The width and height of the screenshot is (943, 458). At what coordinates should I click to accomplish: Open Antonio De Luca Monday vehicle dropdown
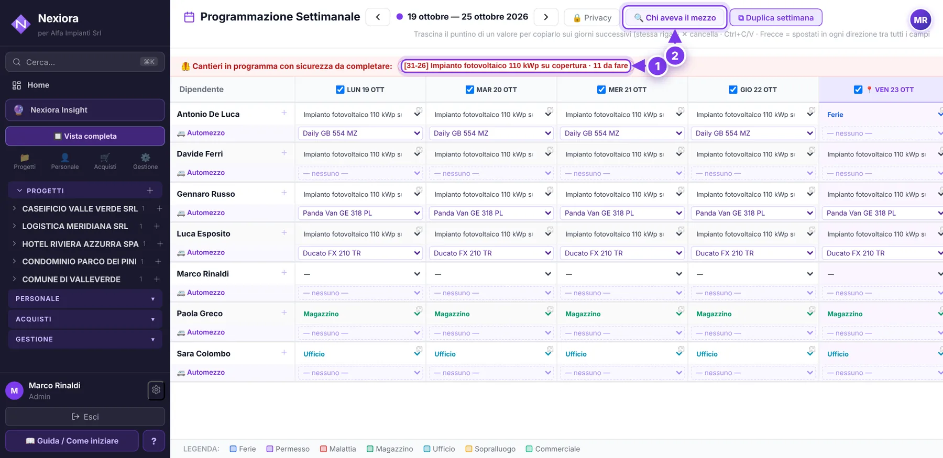tap(360, 133)
